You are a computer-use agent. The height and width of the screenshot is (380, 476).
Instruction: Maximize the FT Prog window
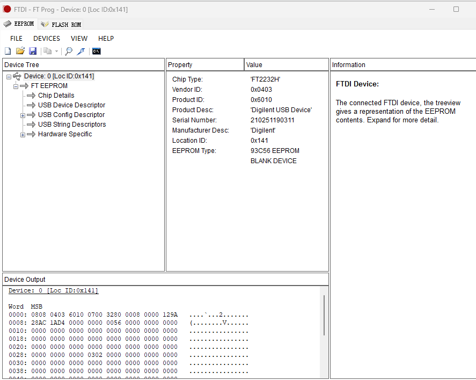pos(456,10)
